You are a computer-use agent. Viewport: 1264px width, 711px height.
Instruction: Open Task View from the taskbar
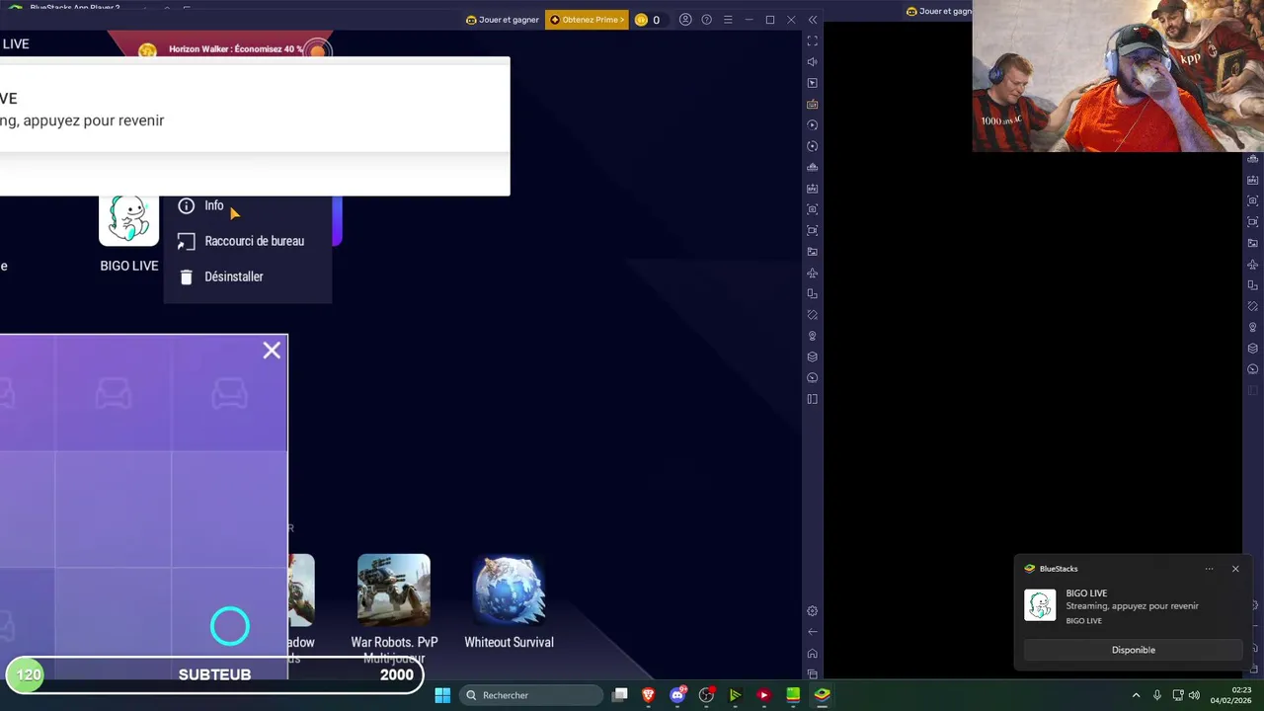pos(620,695)
